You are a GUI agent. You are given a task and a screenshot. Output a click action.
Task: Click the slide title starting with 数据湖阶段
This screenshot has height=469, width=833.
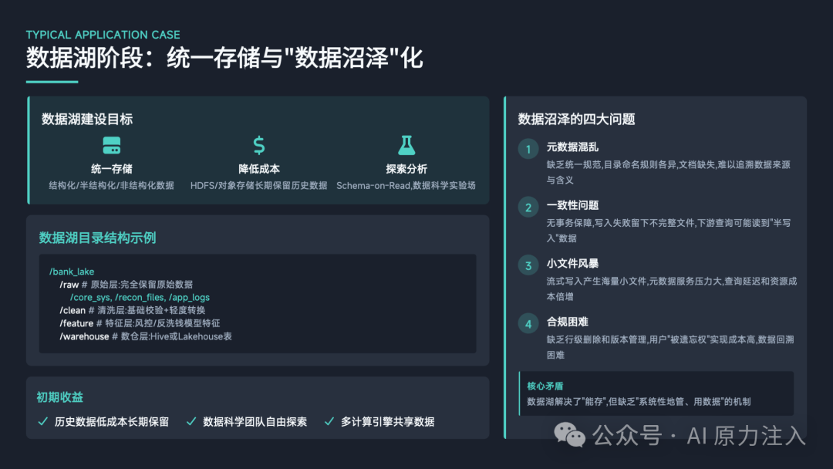click(x=224, y=58)
